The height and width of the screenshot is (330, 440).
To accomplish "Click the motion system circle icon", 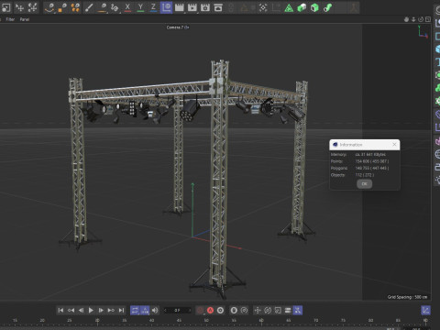I will coord(234,311).
